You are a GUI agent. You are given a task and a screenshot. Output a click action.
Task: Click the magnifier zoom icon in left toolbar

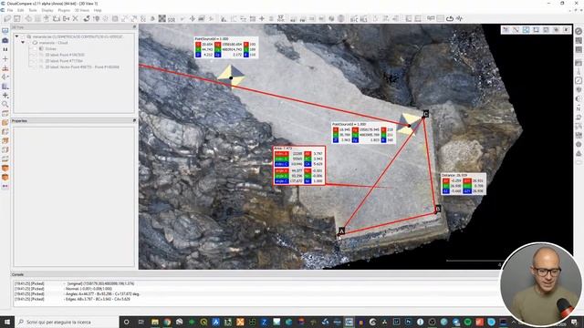tap(5, 105)
